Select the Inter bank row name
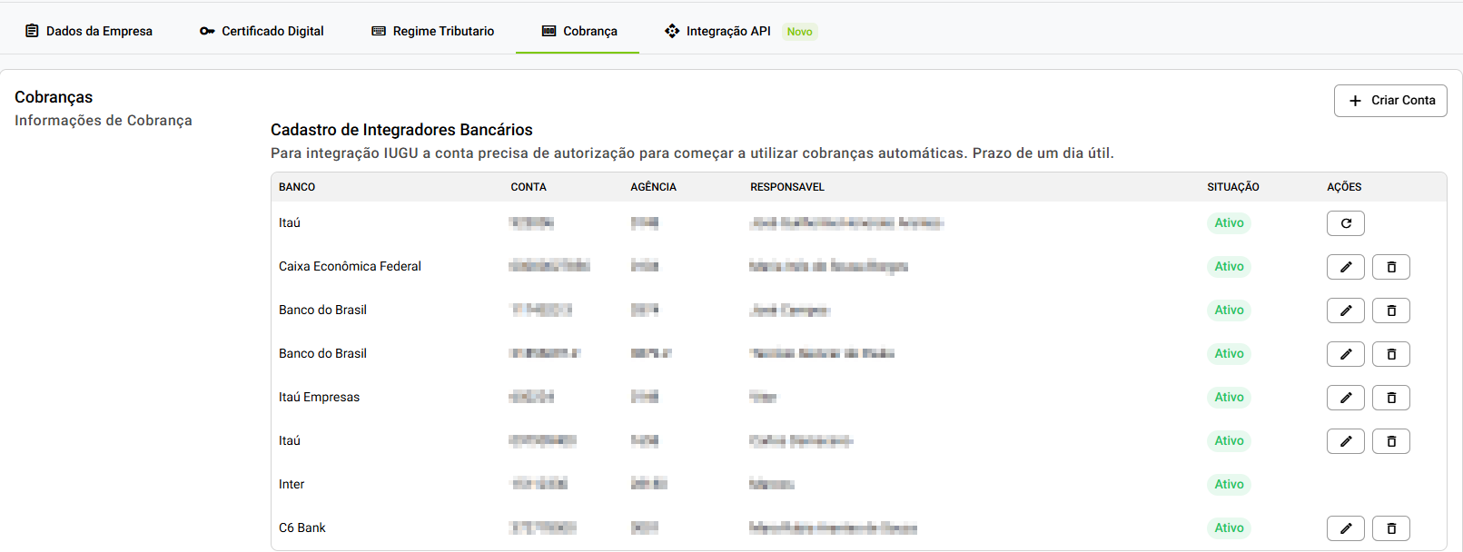This screenshot has height=552, width=1463. click(292, 485)
